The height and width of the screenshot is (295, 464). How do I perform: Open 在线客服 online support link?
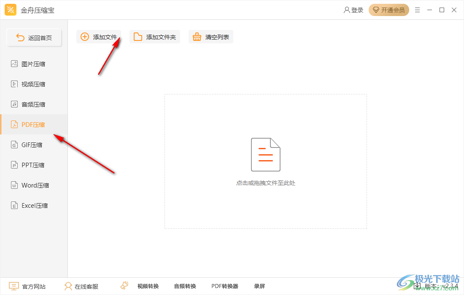coord(81,287)
